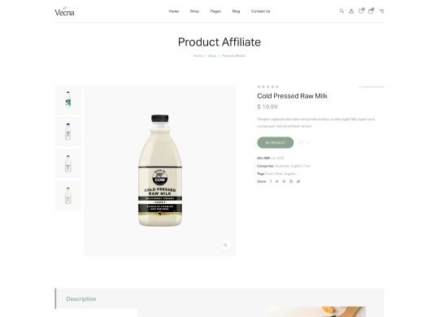
Task: Click the Vecna logo
Action: (64, 11)
